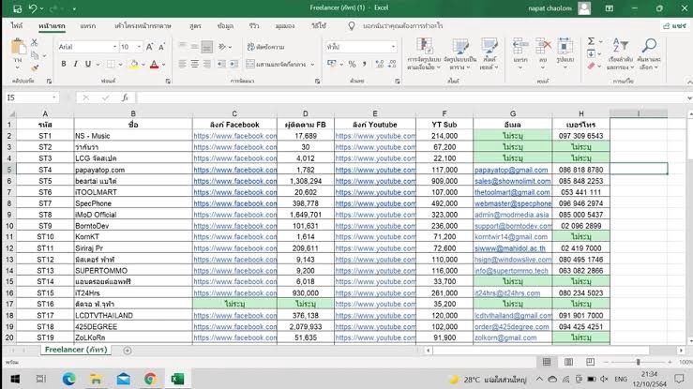Click the Save icon in the title bar
The height and width of the screenshot is (389, 693).
(17, 8)
